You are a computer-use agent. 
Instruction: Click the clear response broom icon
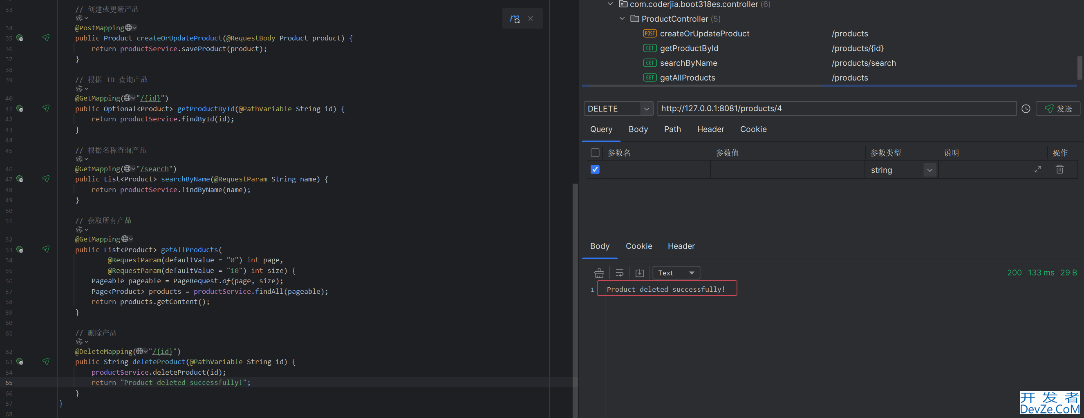(599, 273)
